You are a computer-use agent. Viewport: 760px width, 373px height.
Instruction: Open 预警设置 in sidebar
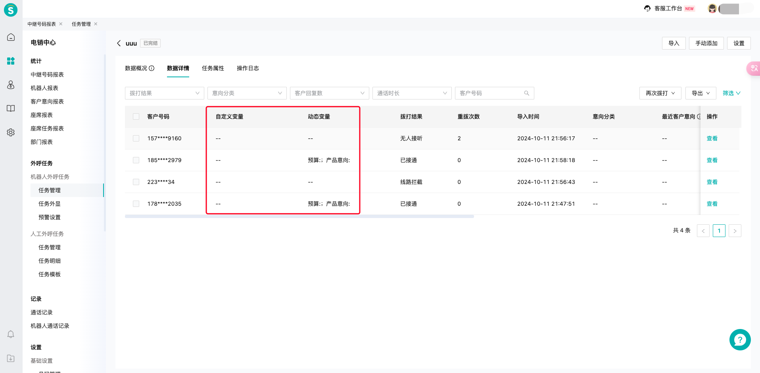[x=50, y=217]
